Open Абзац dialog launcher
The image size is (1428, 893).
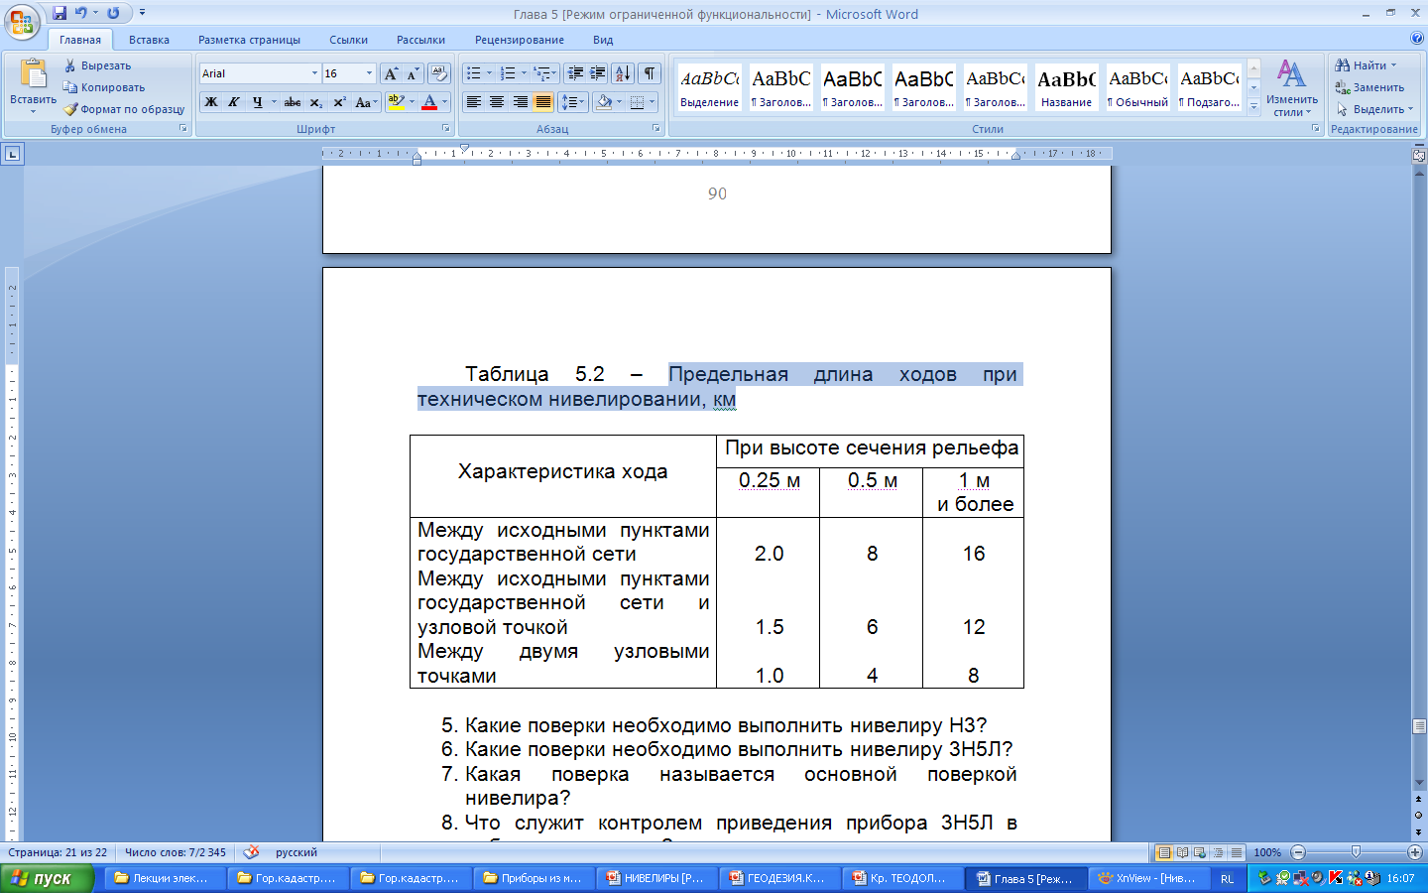tap(656, 129)
